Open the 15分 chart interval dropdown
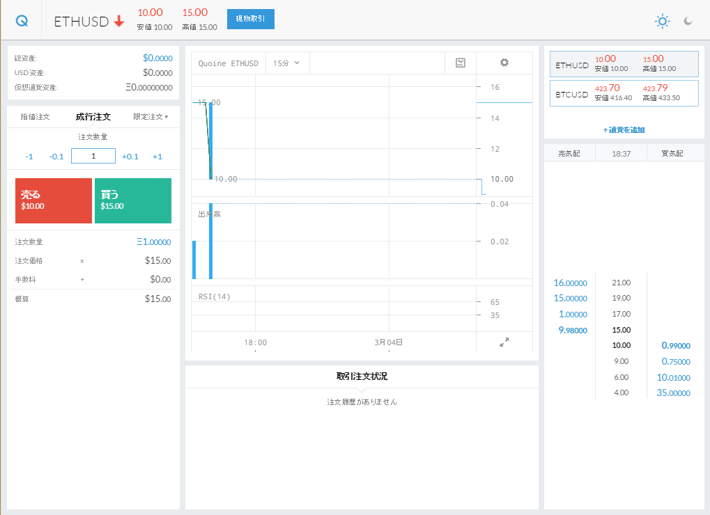This screenshot has height=515, width=710. click(x=286, y=63)
